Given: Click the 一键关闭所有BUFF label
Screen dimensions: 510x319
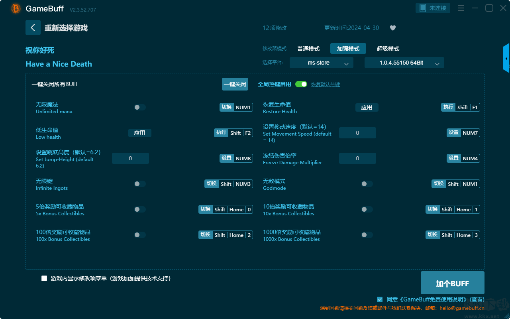Looking at the screenshot, I should pyautogui.click(x=55, y=84).
